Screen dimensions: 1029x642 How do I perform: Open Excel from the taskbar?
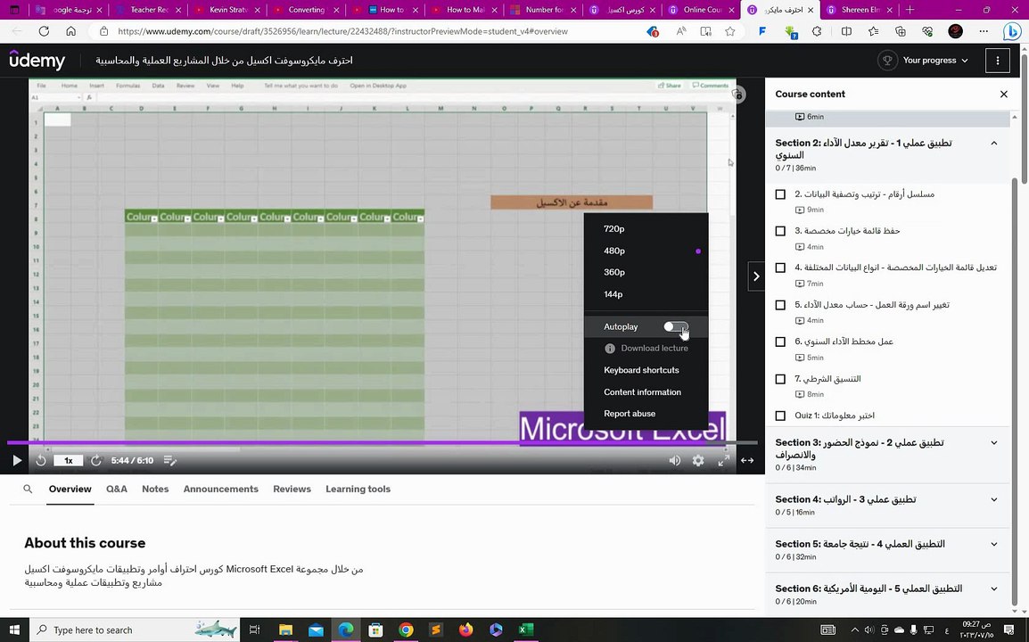click(x=526, y=630)
